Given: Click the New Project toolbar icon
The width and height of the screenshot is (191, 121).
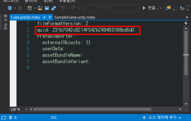Looking at the screenshot, I should click(29, 8).
